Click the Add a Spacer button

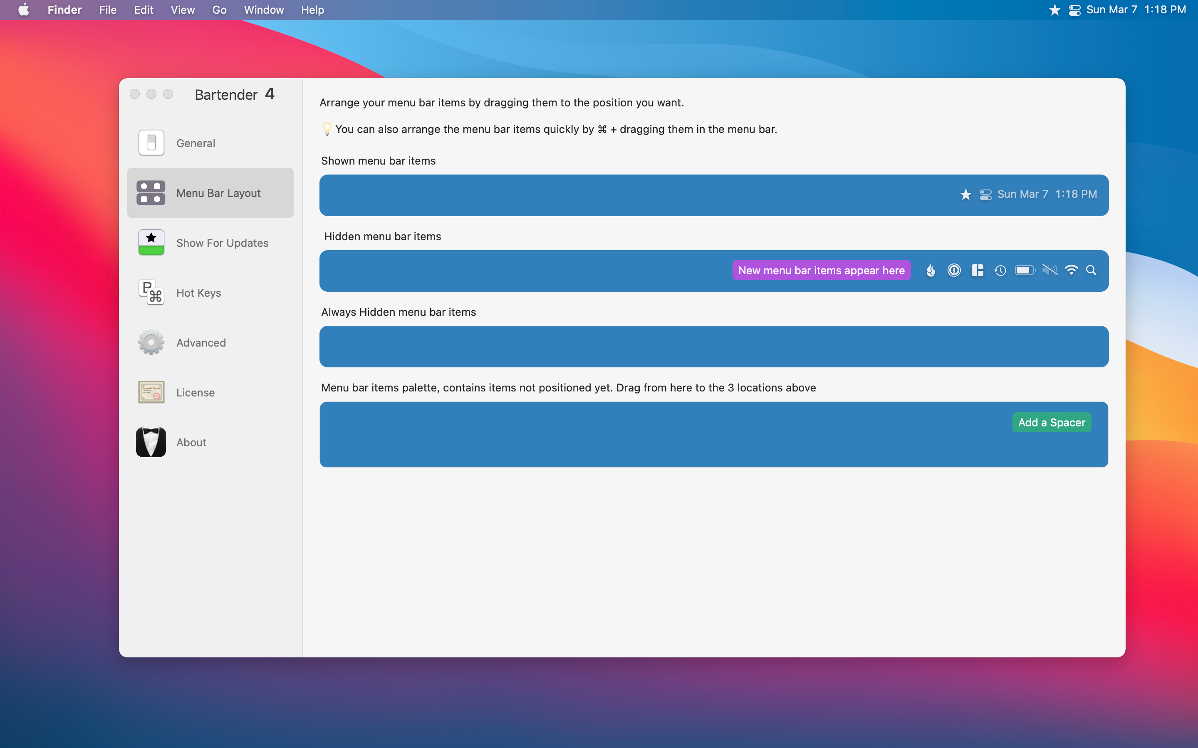pos(1052,423)
